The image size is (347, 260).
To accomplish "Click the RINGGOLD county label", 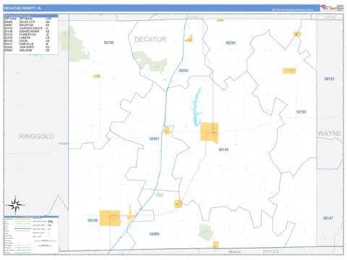I will point(36,136).
